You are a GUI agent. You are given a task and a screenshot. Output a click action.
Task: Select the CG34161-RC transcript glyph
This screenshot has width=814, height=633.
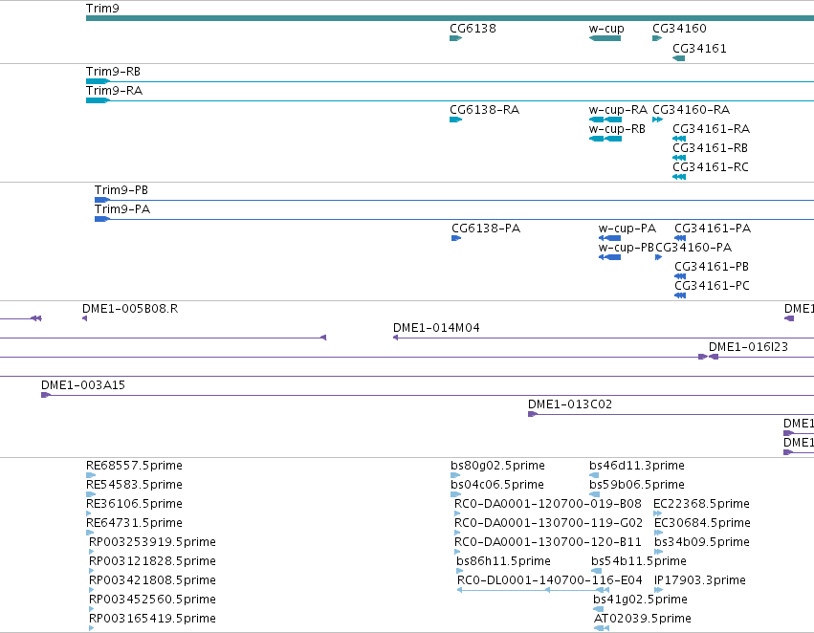(679, 178)
